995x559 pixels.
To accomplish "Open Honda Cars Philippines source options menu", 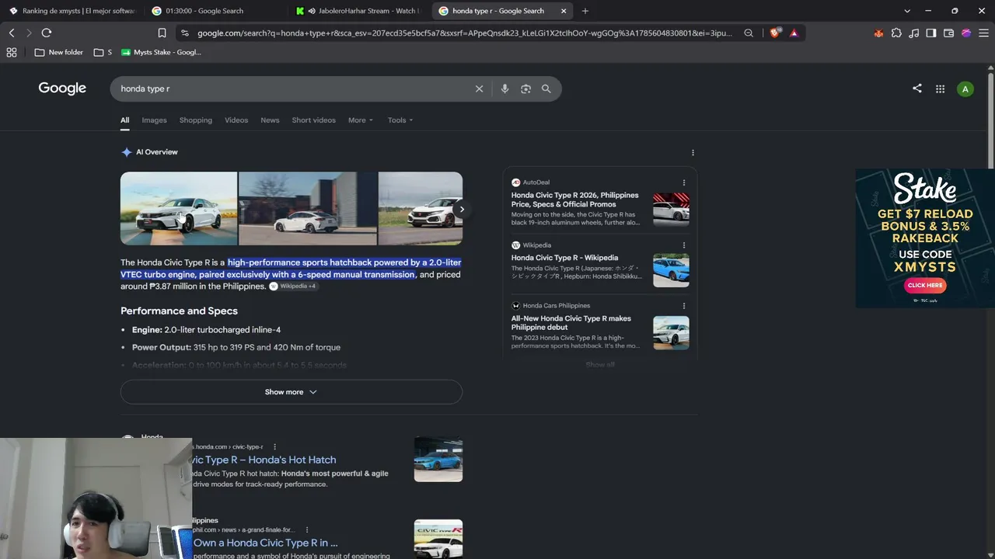I will click(x=684, y=306).
